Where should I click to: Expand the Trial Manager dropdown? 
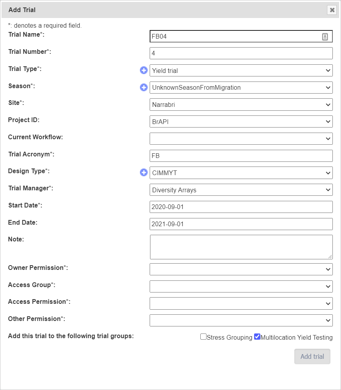[x=241, y=190]
